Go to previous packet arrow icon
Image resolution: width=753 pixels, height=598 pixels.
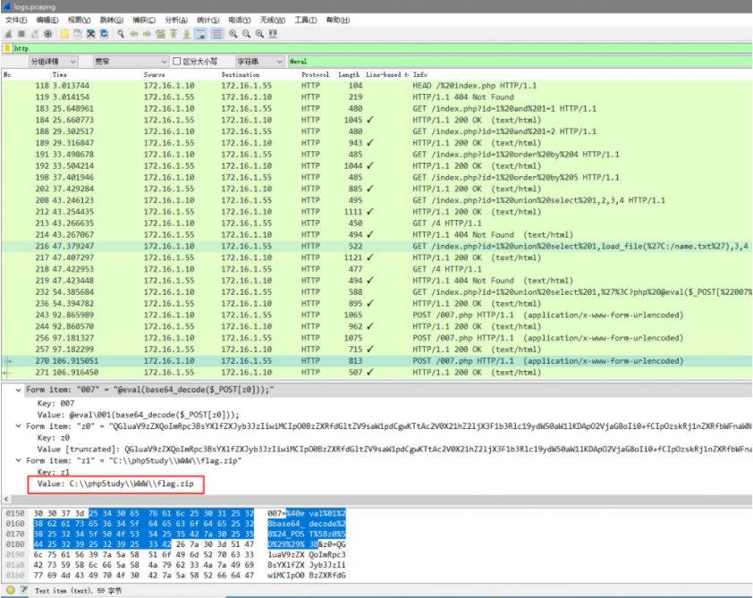134,34
